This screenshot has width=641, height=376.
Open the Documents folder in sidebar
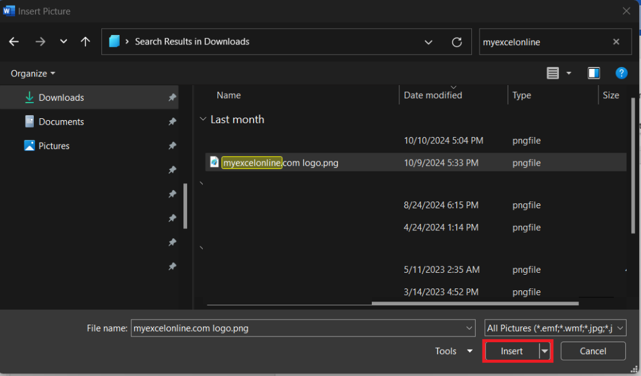[61, 122]
